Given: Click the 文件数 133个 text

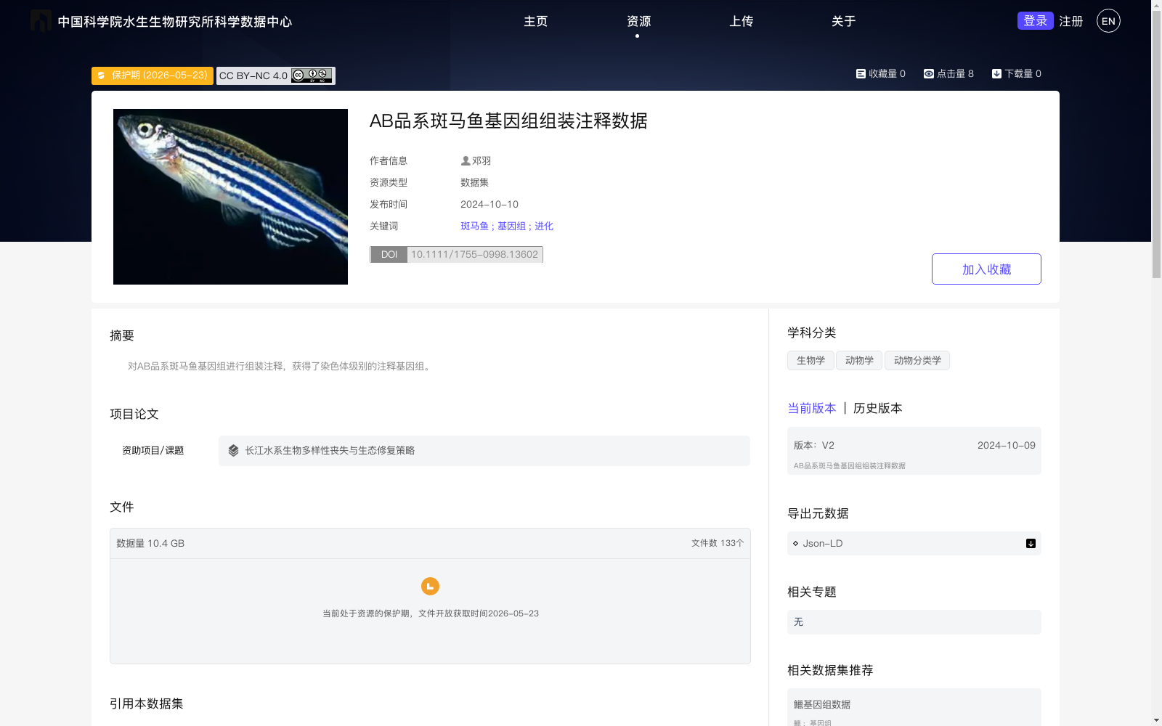Looking at the screenshot, I should coord(718,544).
